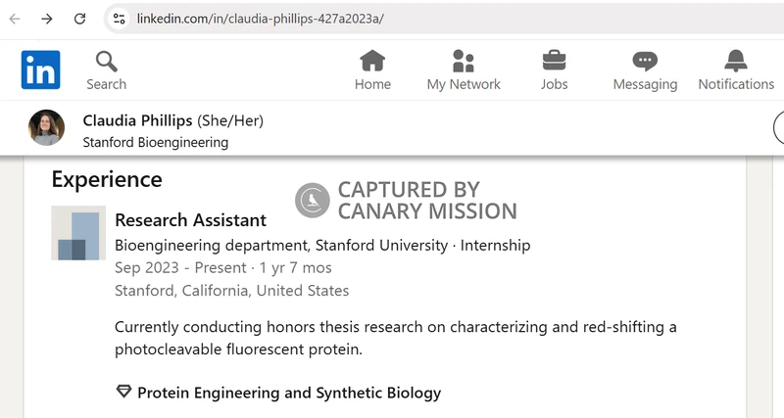Open Messaging speech bubble icon

[x=645, y=62]
